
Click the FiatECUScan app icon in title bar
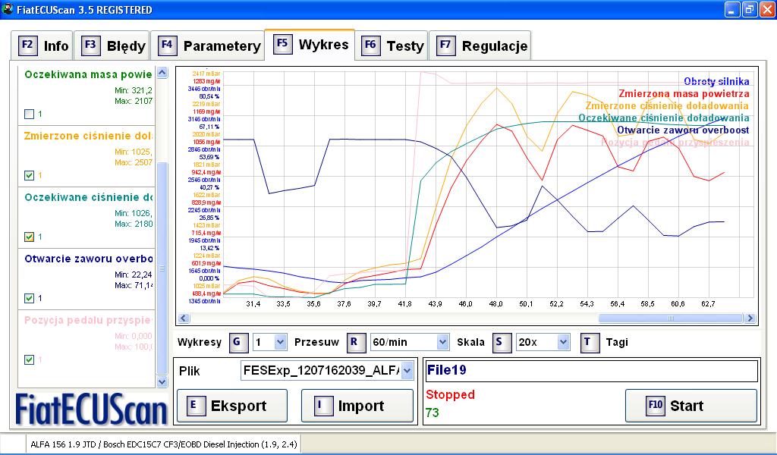(x=8, y=9)
